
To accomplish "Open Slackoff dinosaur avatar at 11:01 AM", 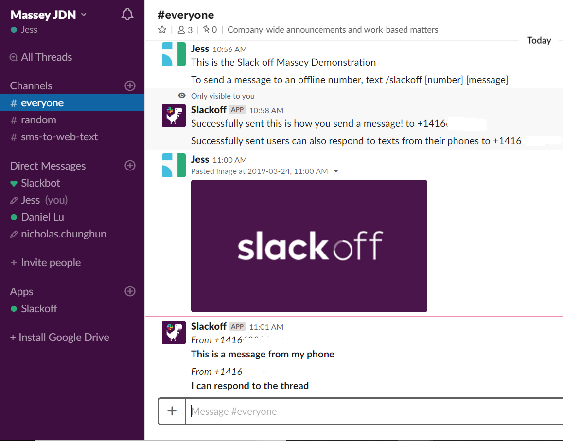I will click(174, 332).
